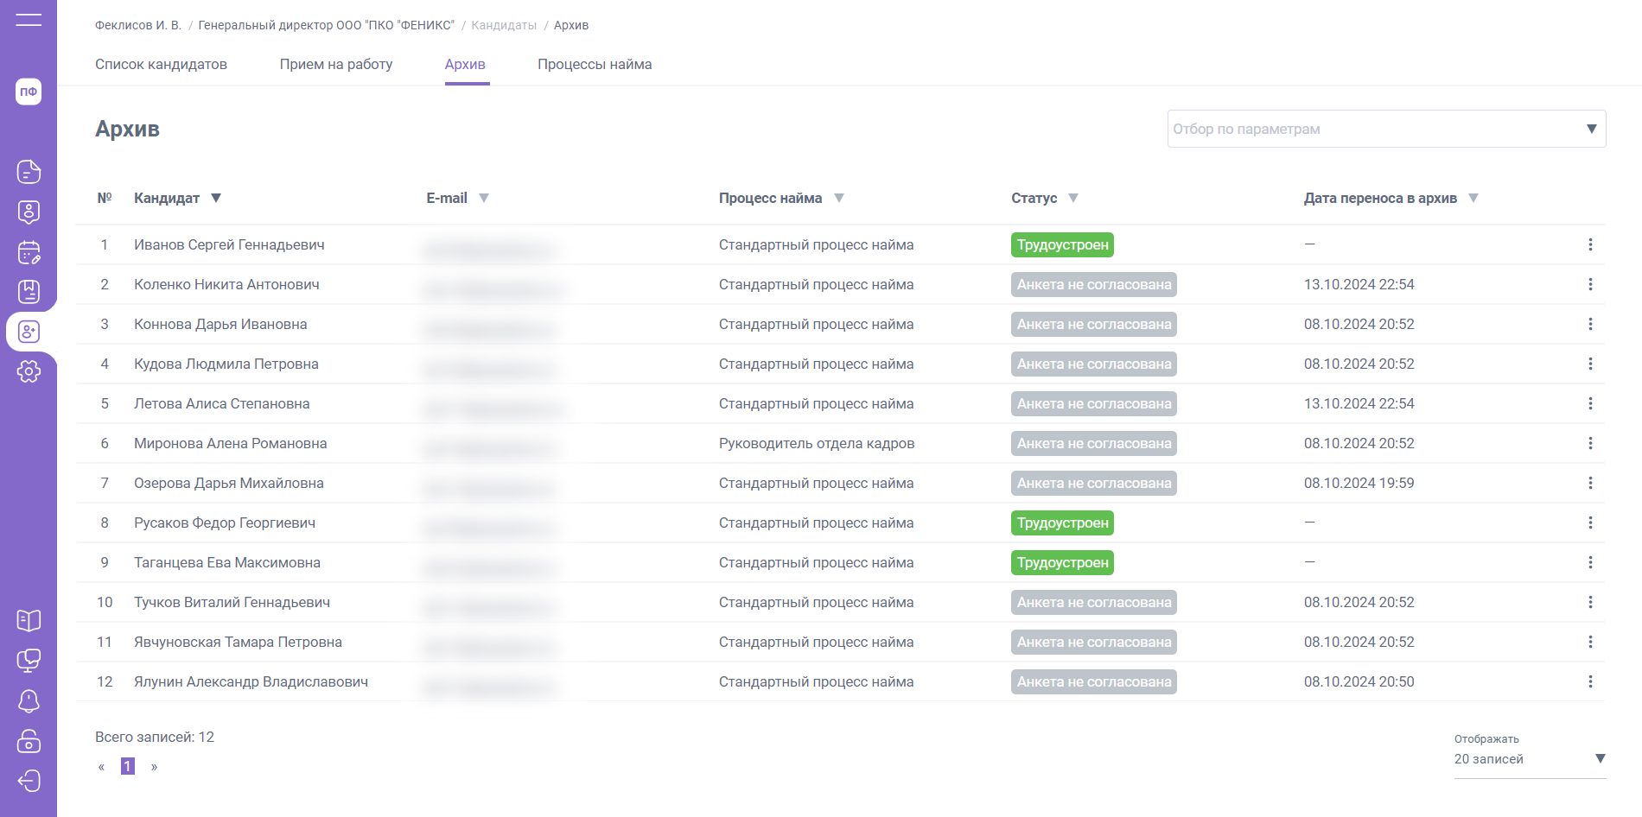Viewport: 1642px width, 817px height.
Task: Click the padlock icon in sidebar
Action: pyautogui.click(x=29, y=741)
